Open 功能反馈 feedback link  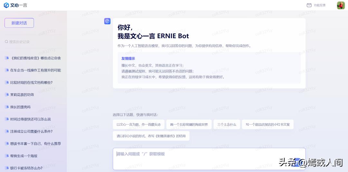click(x=319, y=5)
